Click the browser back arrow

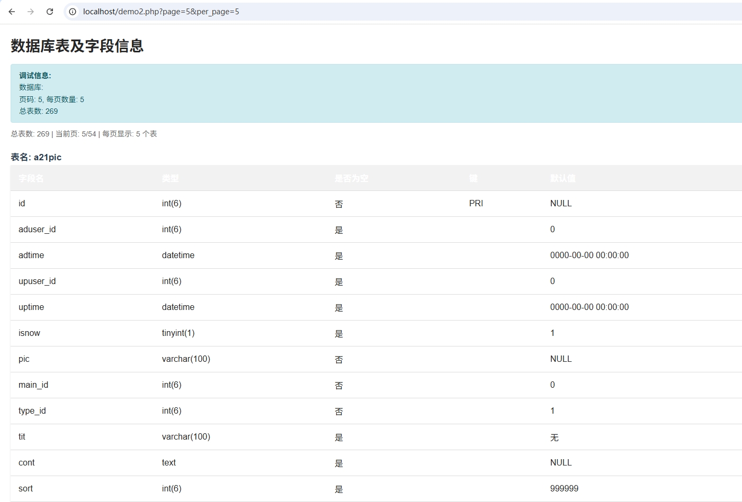(x=12, y=12)
